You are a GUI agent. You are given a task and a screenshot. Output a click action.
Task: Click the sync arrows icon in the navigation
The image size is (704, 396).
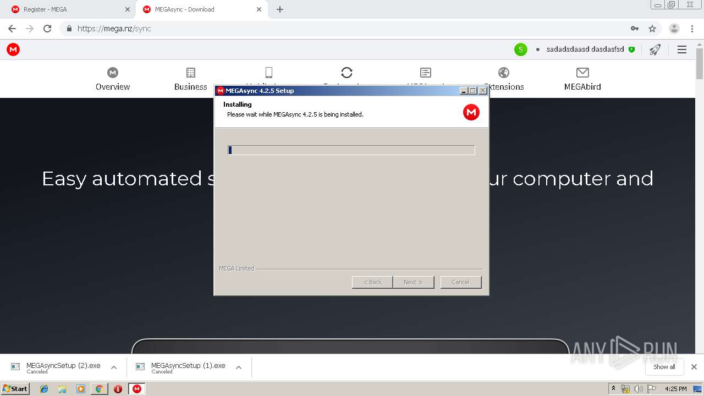click(346, 73)
